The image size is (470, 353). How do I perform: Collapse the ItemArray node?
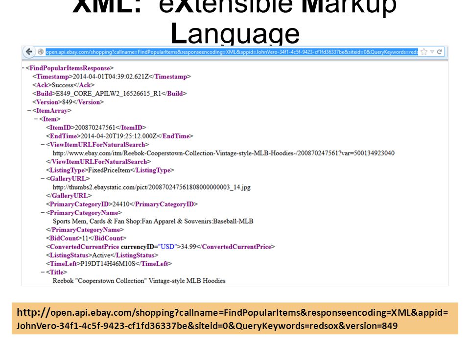tap(29, 110)
